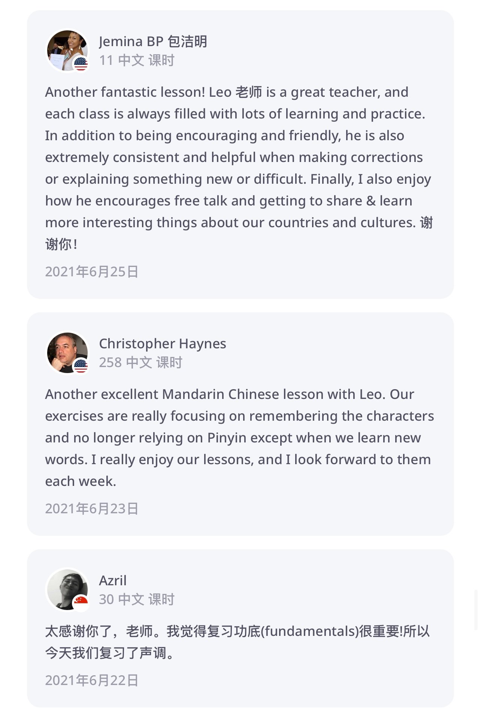The height and width of the screenshot is (715, 481).
Task: Click the Singapore flag badge on Azril's avatar
Action: [81, 602]
